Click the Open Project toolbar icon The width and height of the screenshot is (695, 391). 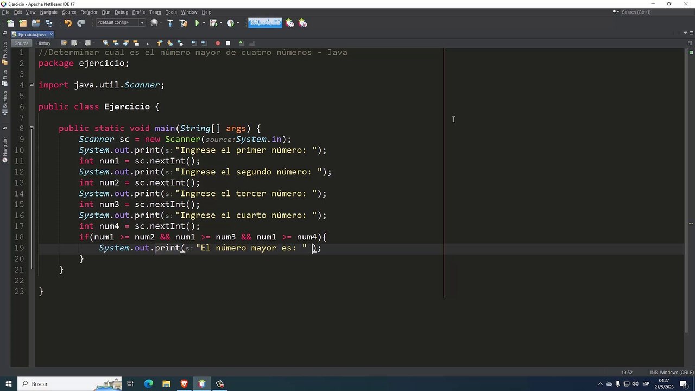(x=36, y=23)
